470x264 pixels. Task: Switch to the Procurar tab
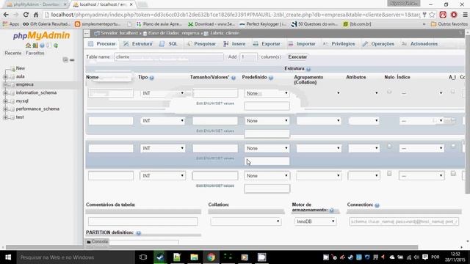click(102, 44)
